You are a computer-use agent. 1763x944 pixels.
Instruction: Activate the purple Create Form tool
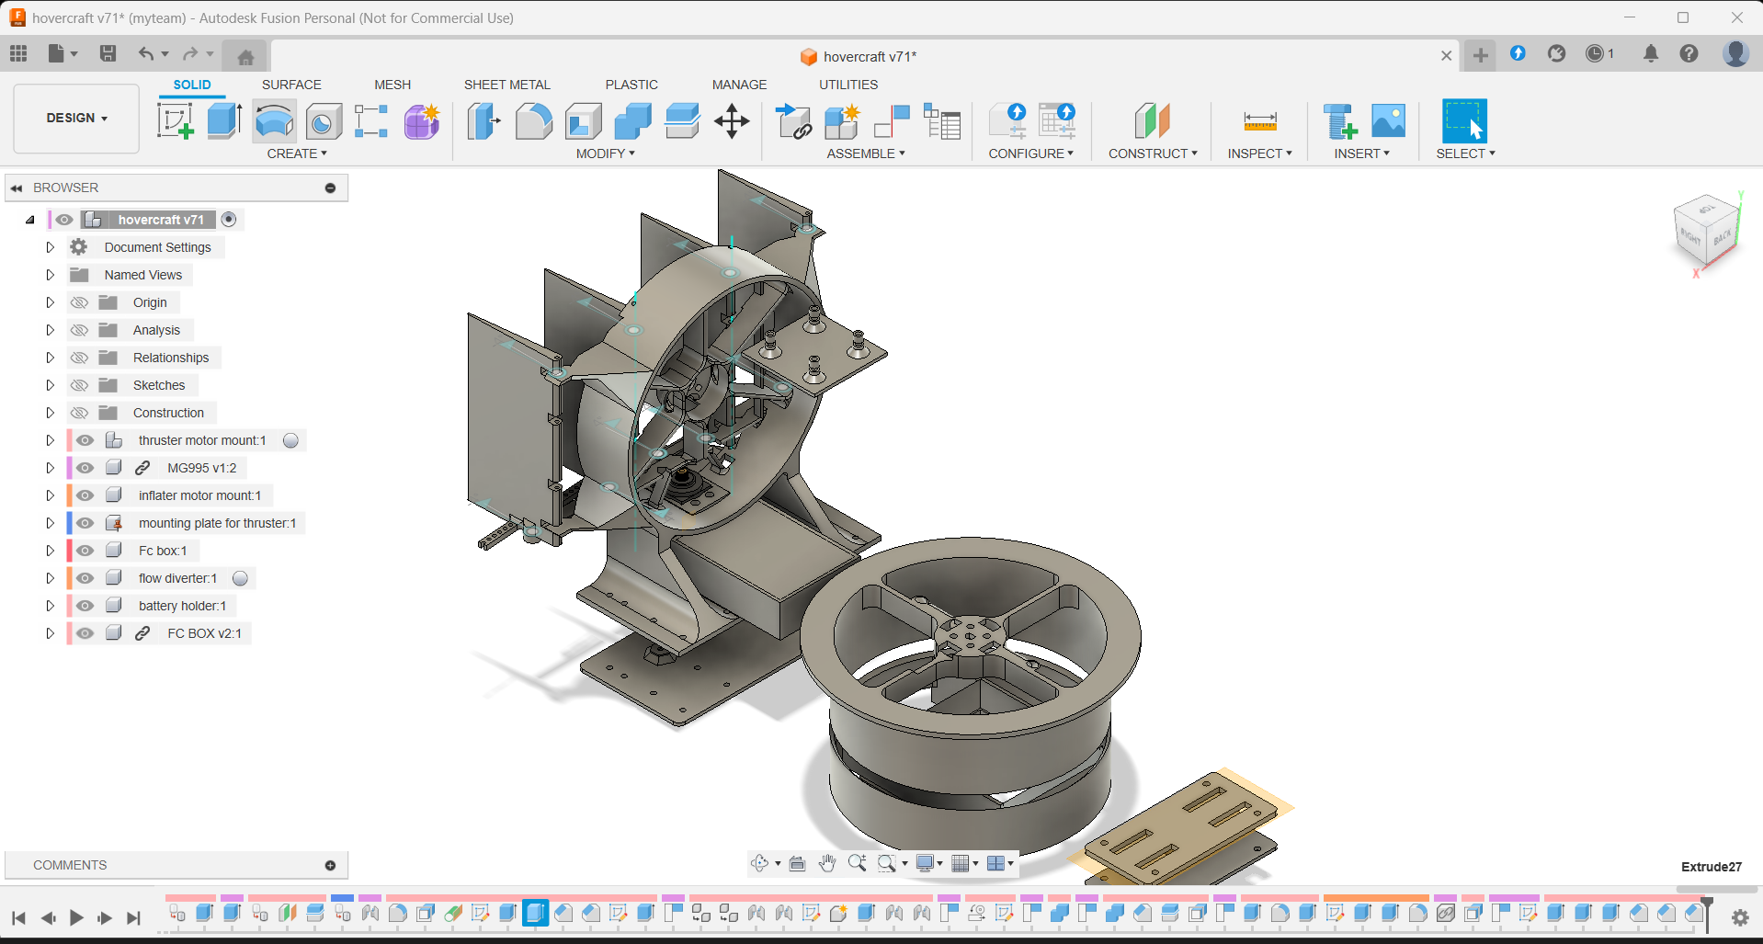coord(421,120)
